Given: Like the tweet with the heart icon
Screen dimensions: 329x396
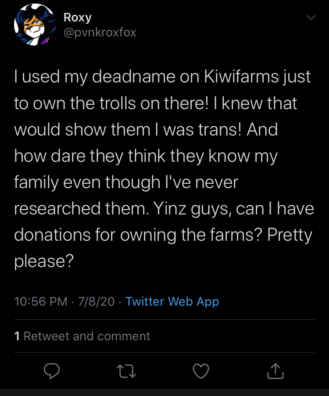Looking at the screenshot, I should 201,371.
